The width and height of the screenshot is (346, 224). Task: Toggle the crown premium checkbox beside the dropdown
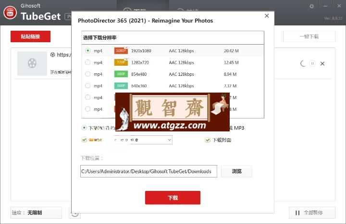(84, 140)
